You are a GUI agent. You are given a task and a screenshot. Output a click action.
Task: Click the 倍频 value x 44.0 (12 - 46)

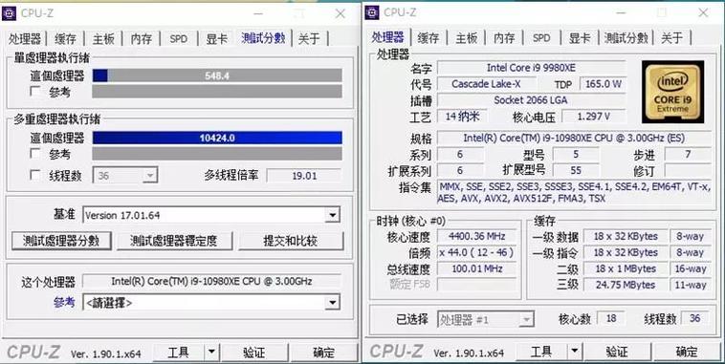click(x=476, y=252)
